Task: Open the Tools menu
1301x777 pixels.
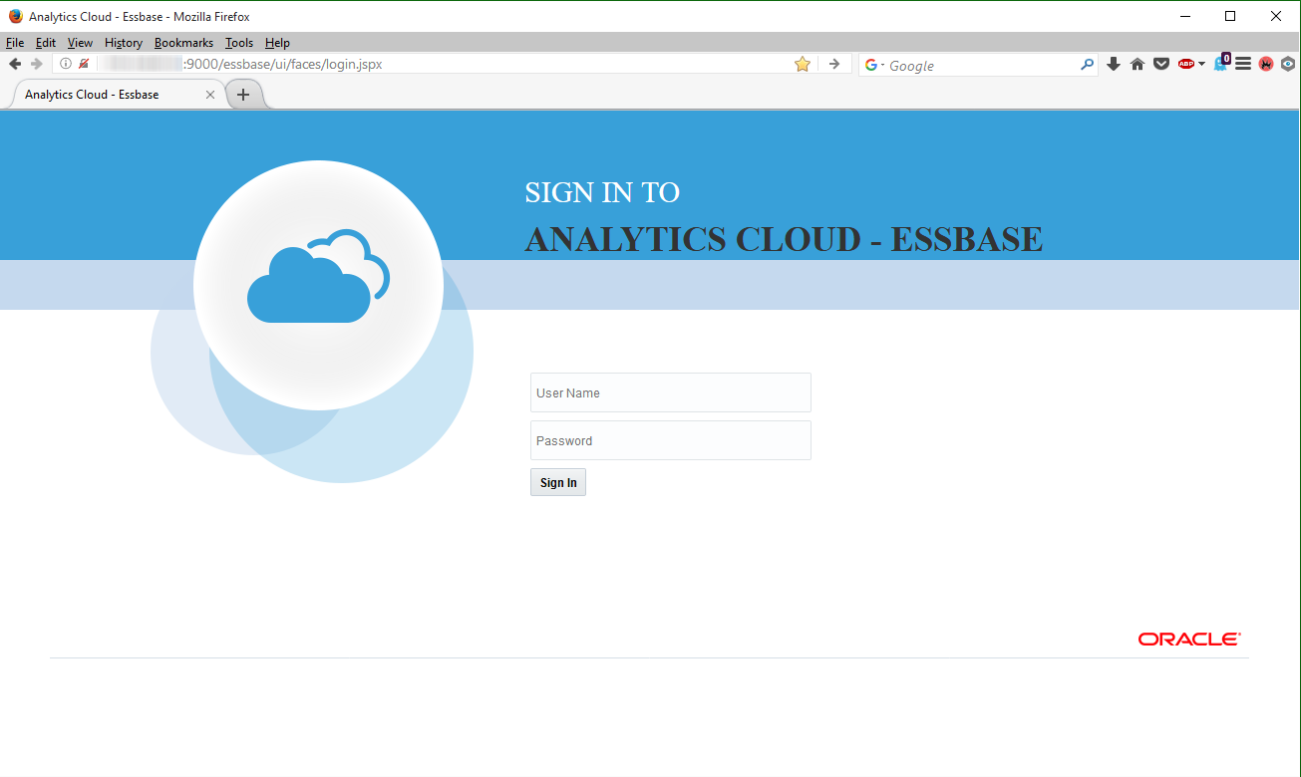Action: [239, 43]
